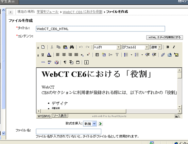Insert a horizontal rule

(x=43, y=62)
